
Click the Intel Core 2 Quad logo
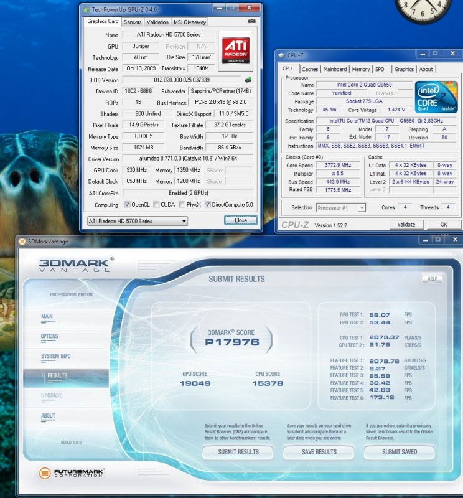436,97
